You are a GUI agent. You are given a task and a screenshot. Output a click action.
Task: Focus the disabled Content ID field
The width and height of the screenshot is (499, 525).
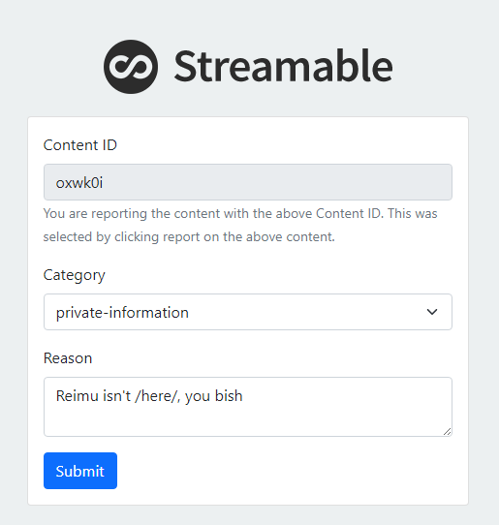point(248,182)
